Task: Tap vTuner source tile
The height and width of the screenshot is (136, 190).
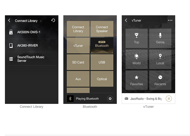Action: pos(78,46)
